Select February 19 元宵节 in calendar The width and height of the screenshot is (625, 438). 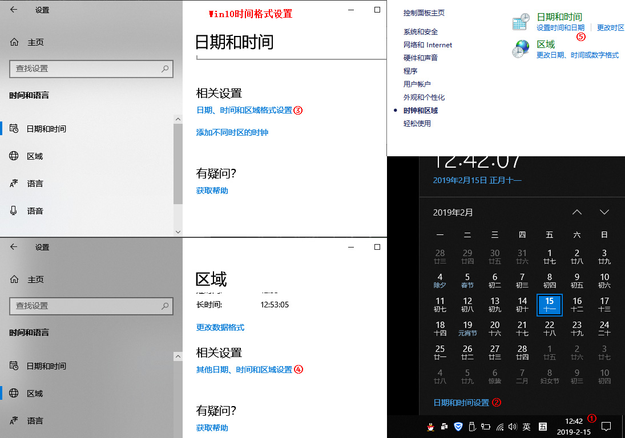coord(467,328)
